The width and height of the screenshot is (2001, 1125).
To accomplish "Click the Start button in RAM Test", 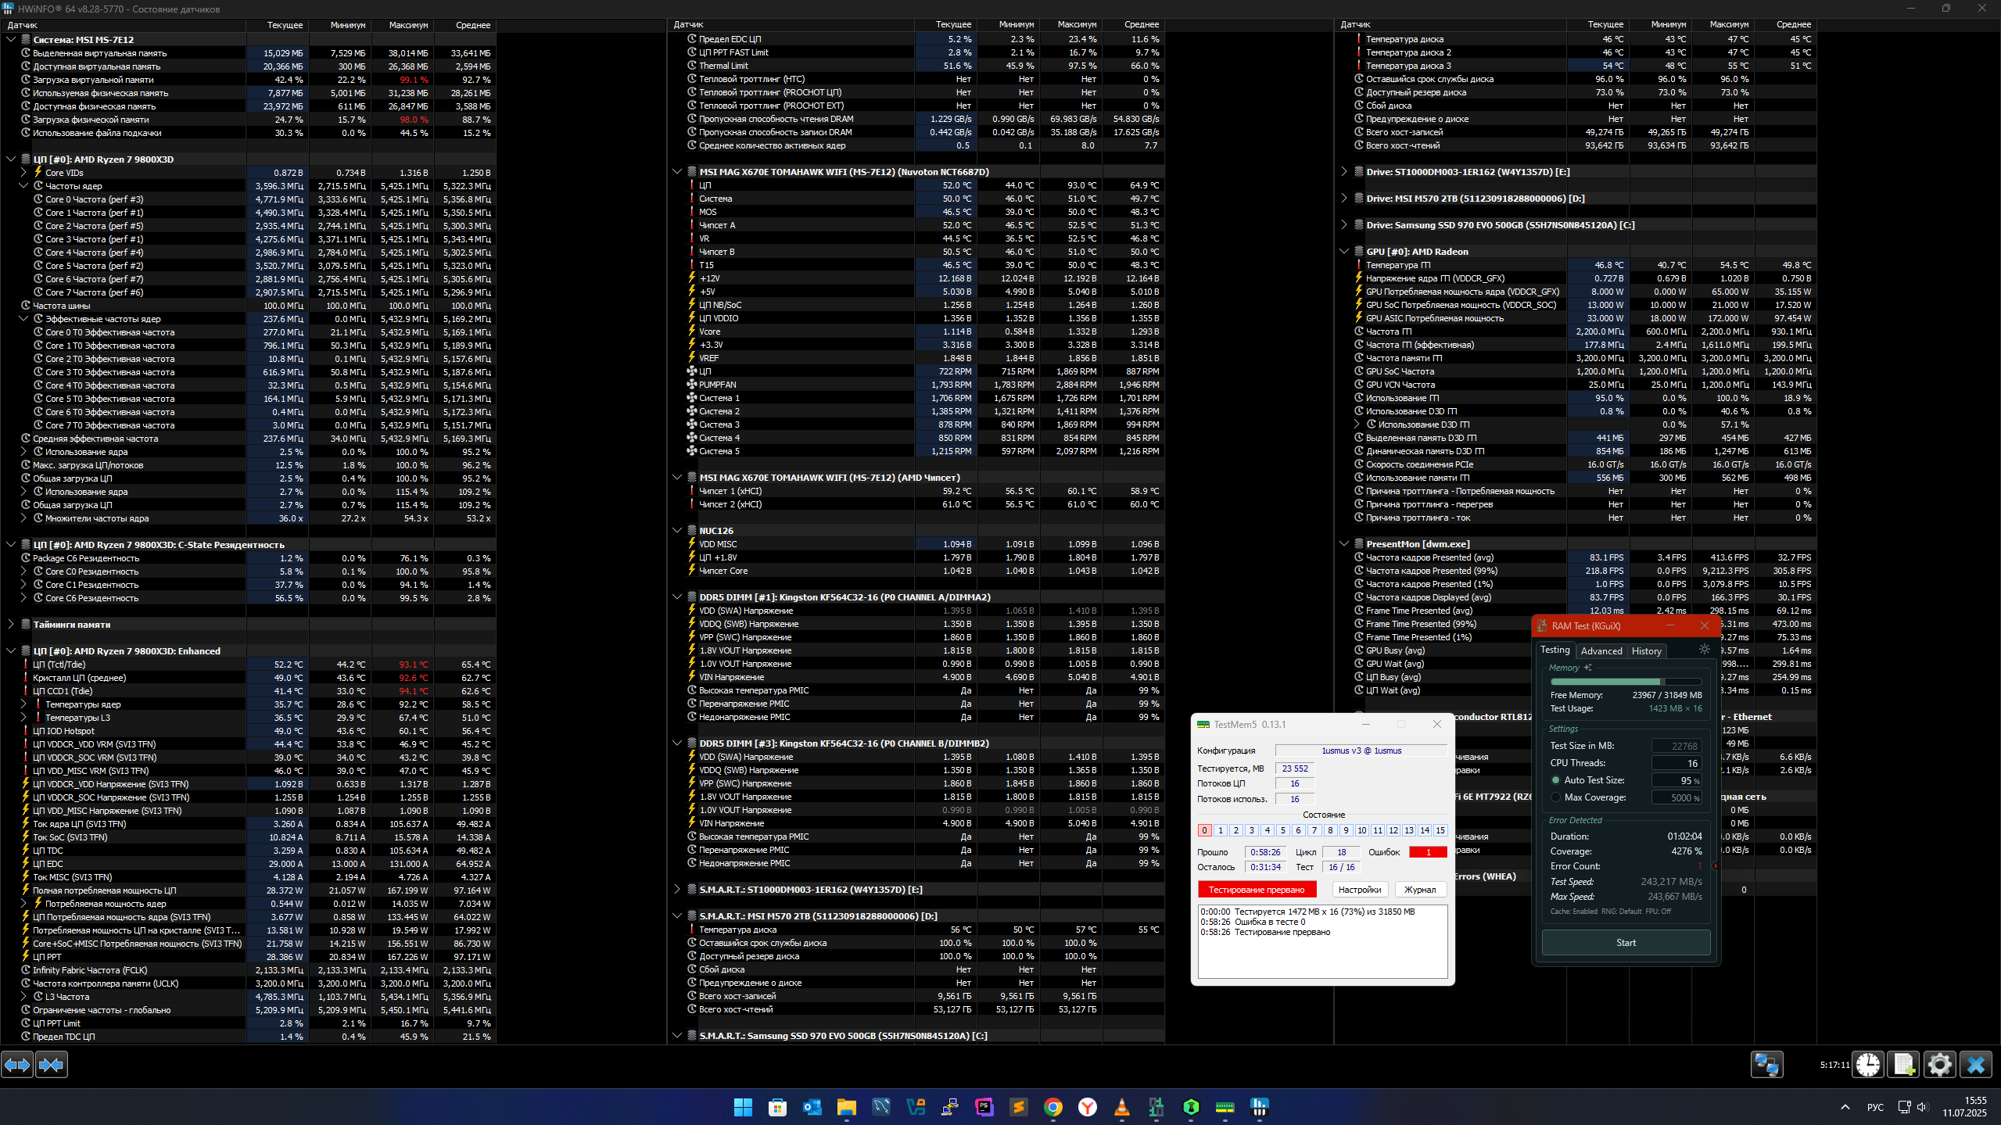I will point(1626,943).
